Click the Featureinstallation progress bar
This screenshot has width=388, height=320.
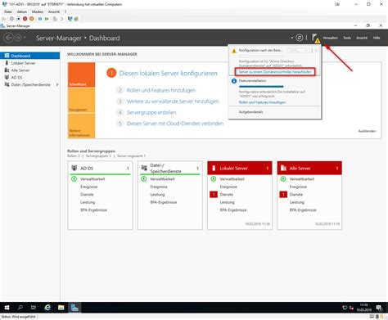(x=261, y=87)
